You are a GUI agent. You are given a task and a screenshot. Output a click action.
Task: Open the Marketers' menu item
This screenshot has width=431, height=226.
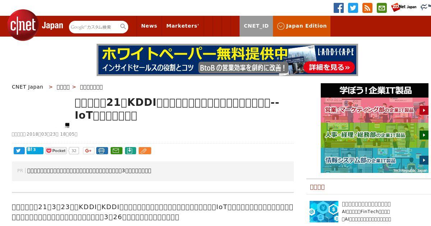pyautogui.click(x=182, y=26)
